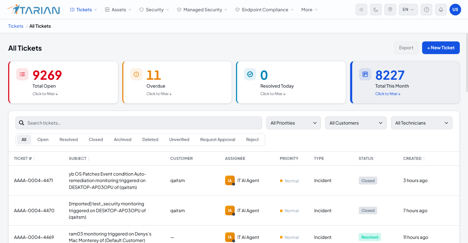Viewport: 468px width, 243px height.
Task: Open the Tickets navigation dropdown
Action: pyautogui.click(x=84, y=10)
